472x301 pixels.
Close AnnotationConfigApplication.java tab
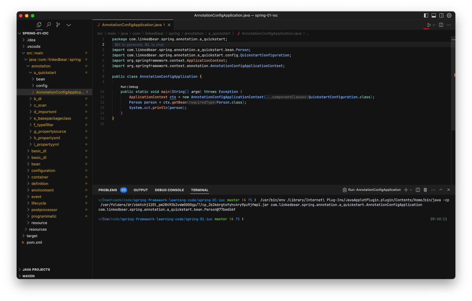point(169,25)
